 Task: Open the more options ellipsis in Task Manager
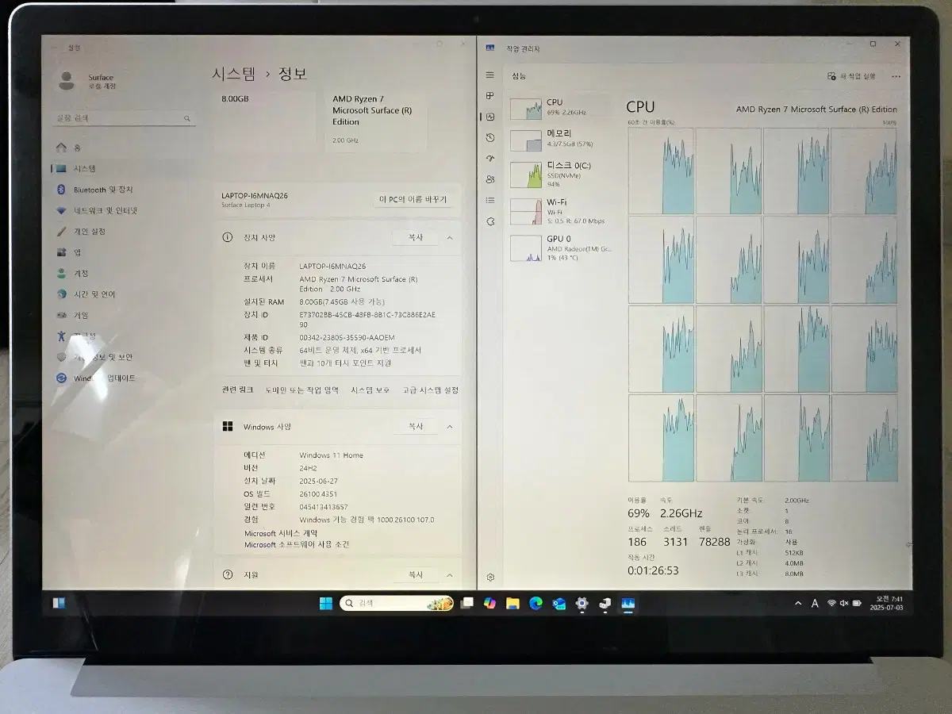896,77
